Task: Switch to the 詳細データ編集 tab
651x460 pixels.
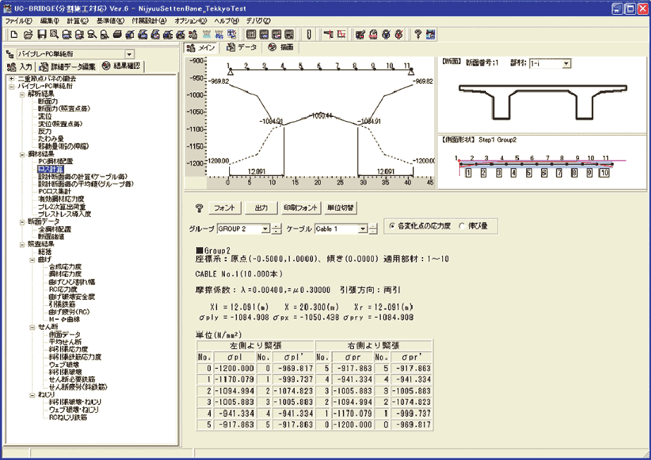Action: [x=68, y=66]
